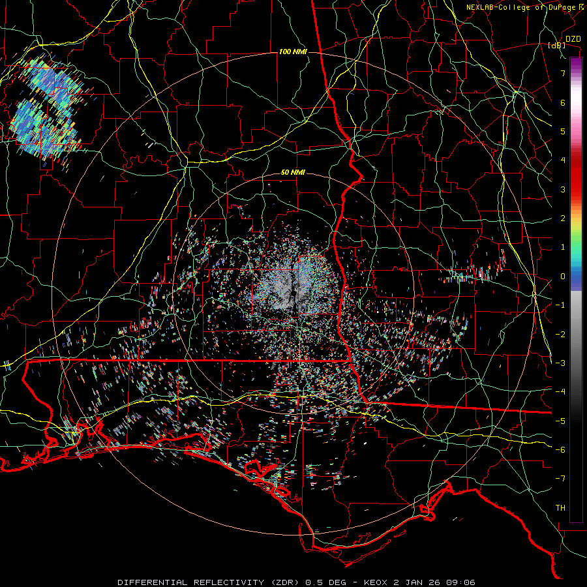Click the [dB] units label
587x587 pixels.
pos(557,46)
